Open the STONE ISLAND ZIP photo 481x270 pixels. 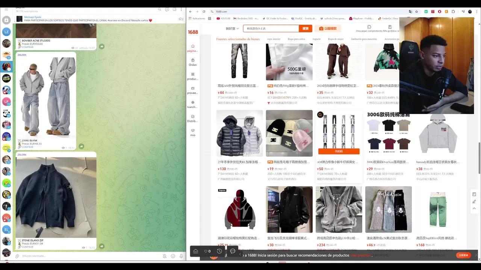[56, 197]
